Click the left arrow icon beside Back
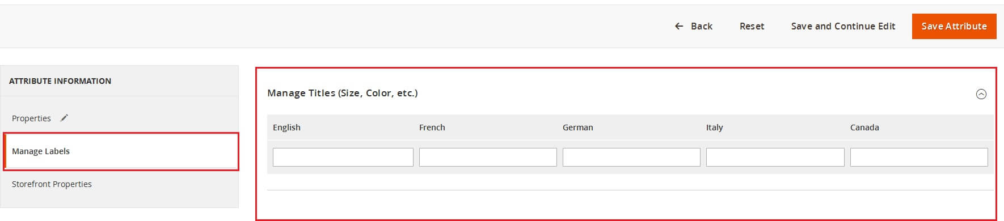Viewport: 1004px width, 221px height. [679, 26]
